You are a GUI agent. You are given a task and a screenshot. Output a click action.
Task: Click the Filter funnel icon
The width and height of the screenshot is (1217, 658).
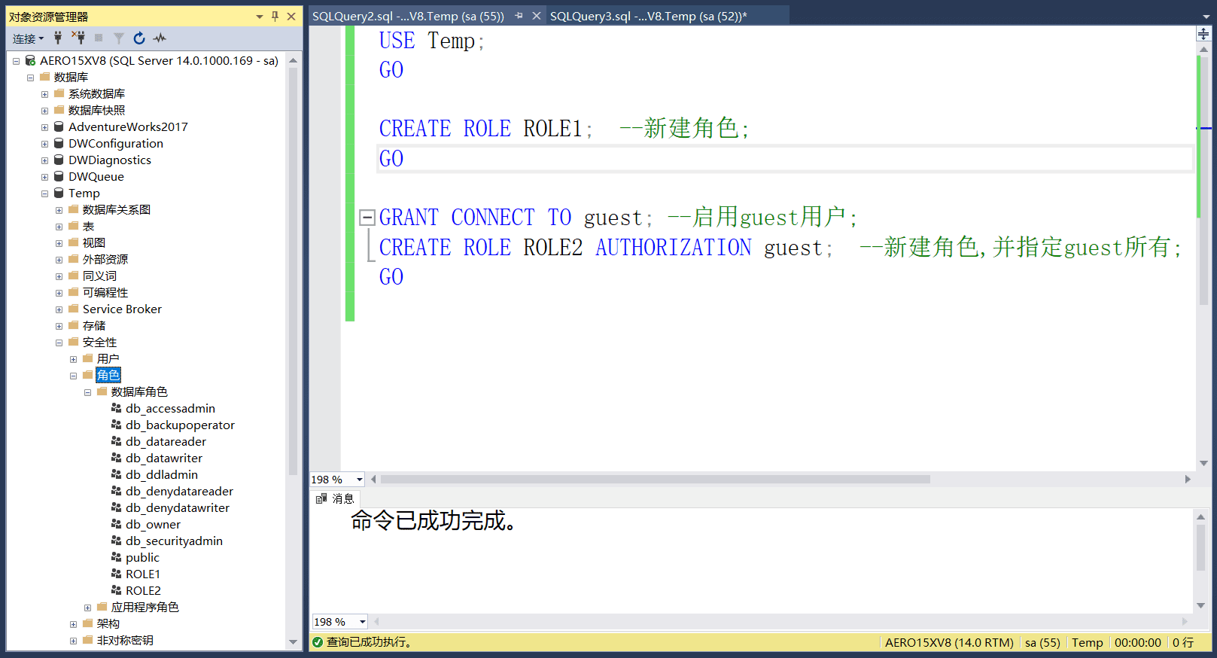119,38
